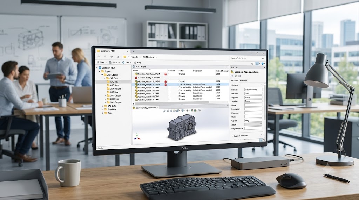Click lock icon on Gonbox_Assy_01.SLDASM row
Viewport: 359px width, 200px height.
165,81
